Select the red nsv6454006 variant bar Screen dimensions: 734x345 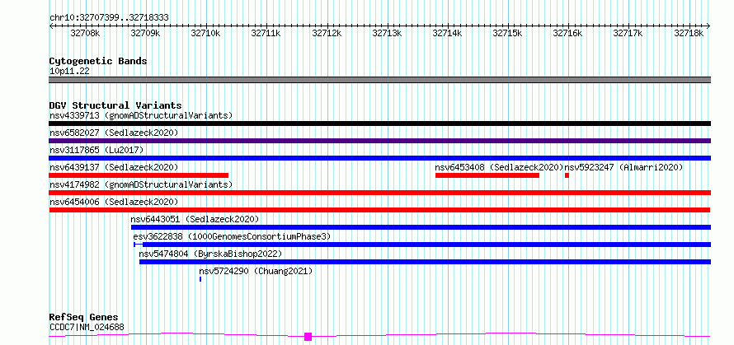[379, 210]
